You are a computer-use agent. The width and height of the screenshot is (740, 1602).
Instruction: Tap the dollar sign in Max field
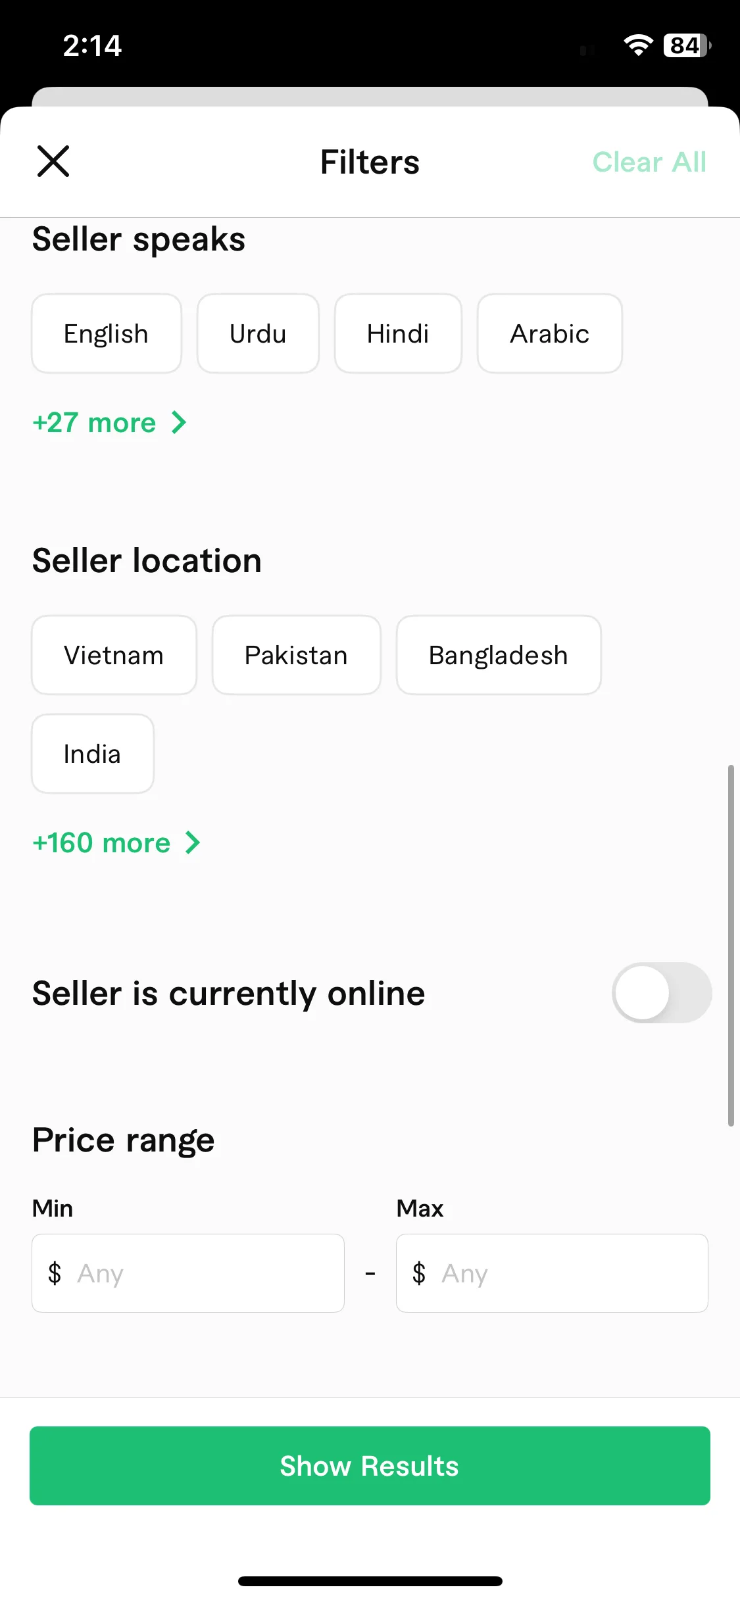[419, 1273]
